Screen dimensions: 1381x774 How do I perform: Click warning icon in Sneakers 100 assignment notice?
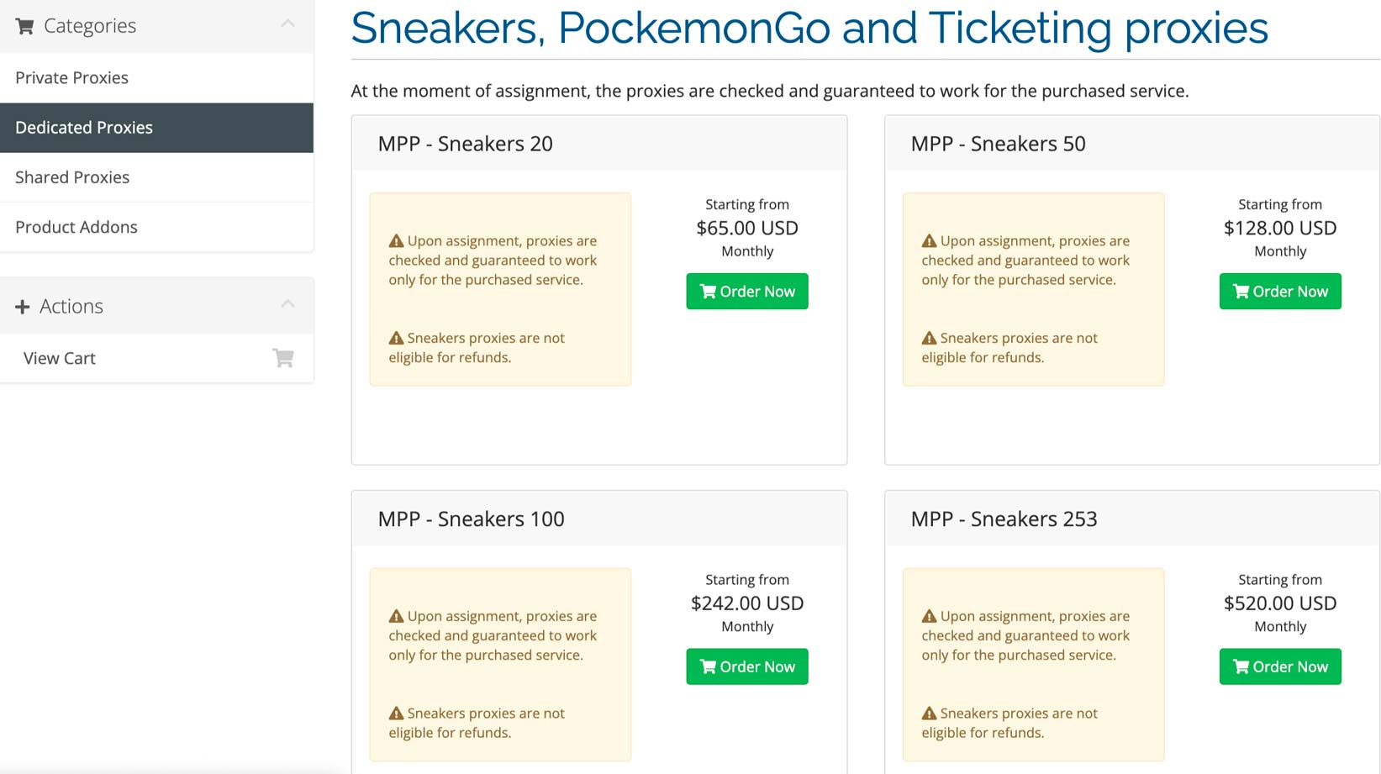click(396, 616)
